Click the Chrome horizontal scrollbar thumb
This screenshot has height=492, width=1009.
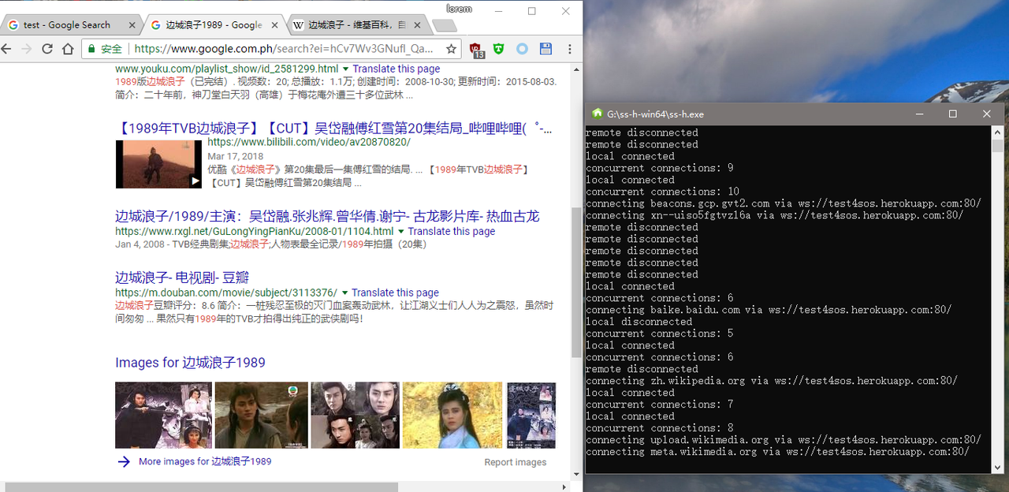(201, 486)
